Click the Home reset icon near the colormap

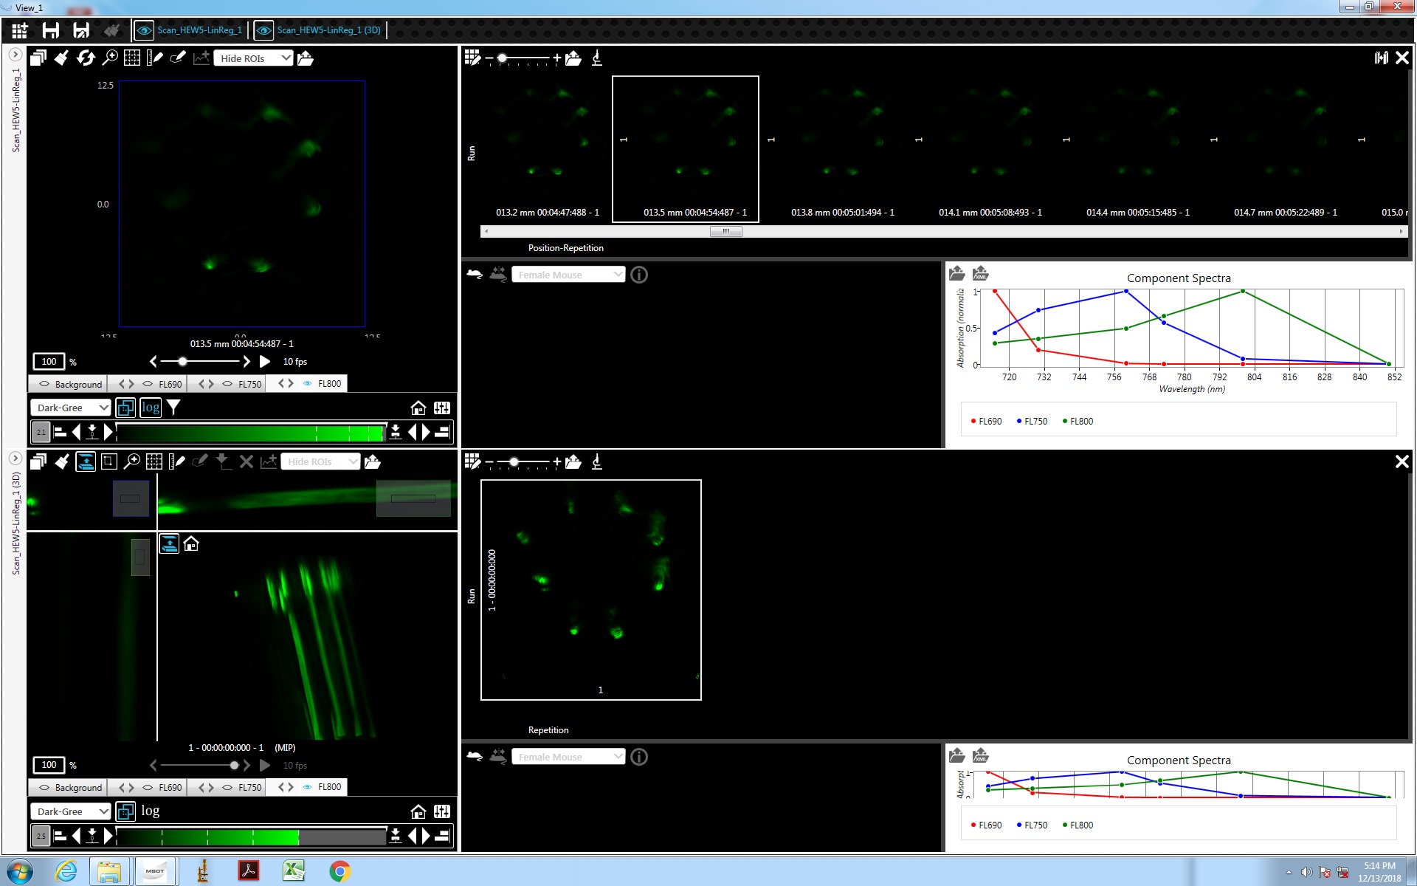coord(418,408)
